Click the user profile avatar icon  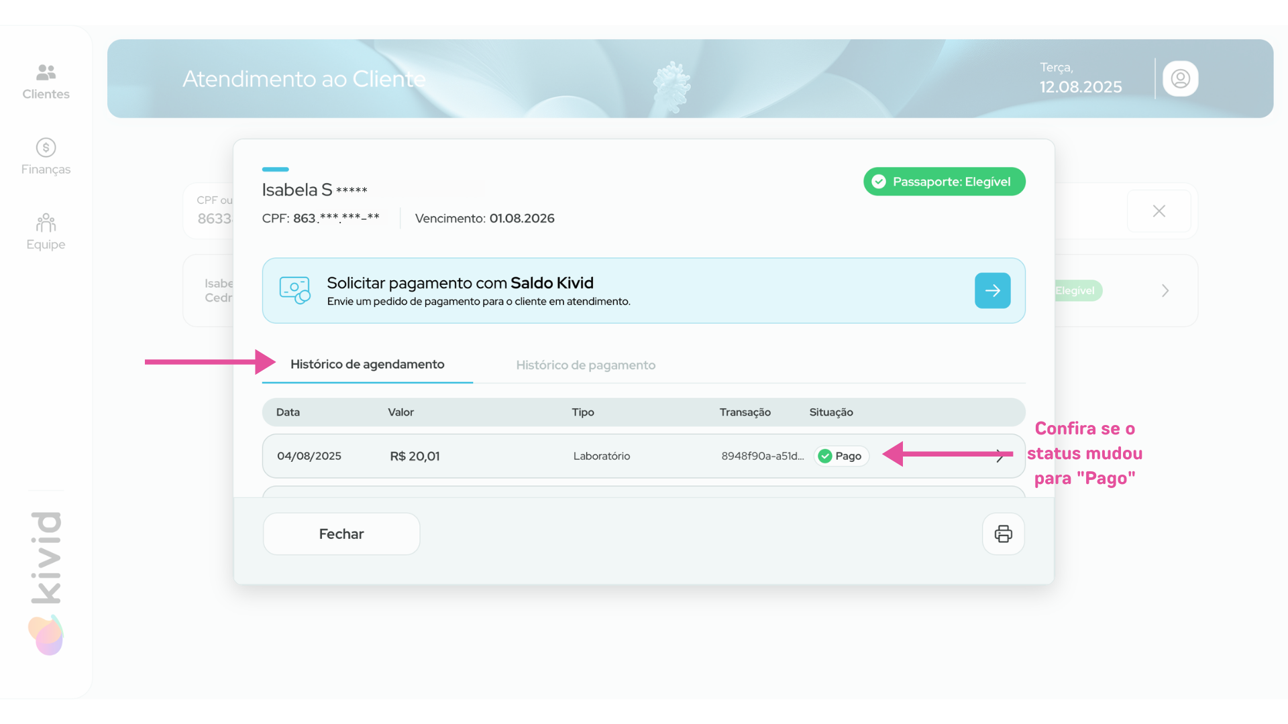(x=1180, y=79)
